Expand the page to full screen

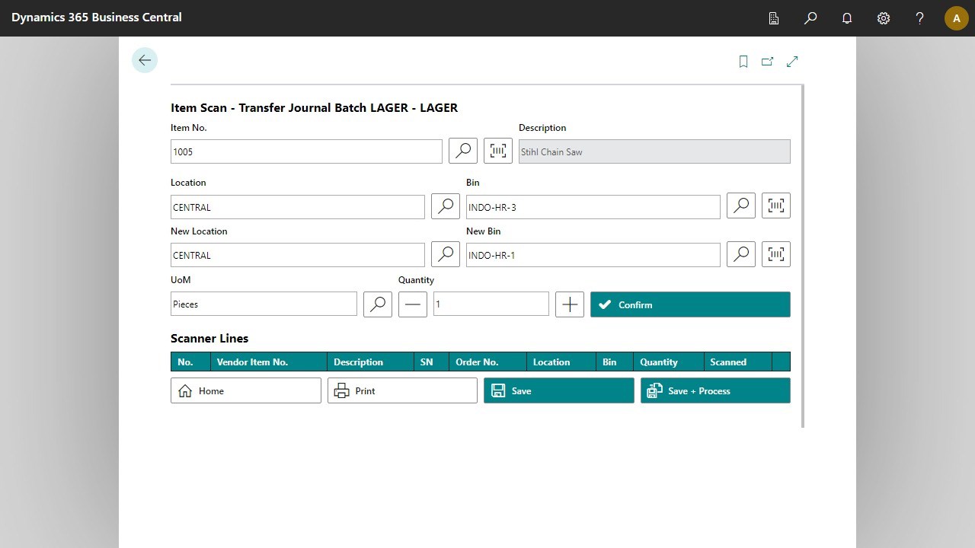click(x=792, y=61)
